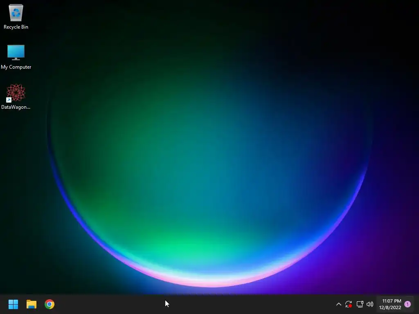419x314 pixels.
Task: Show hidden system tray icons
Action: pos(338,304)
